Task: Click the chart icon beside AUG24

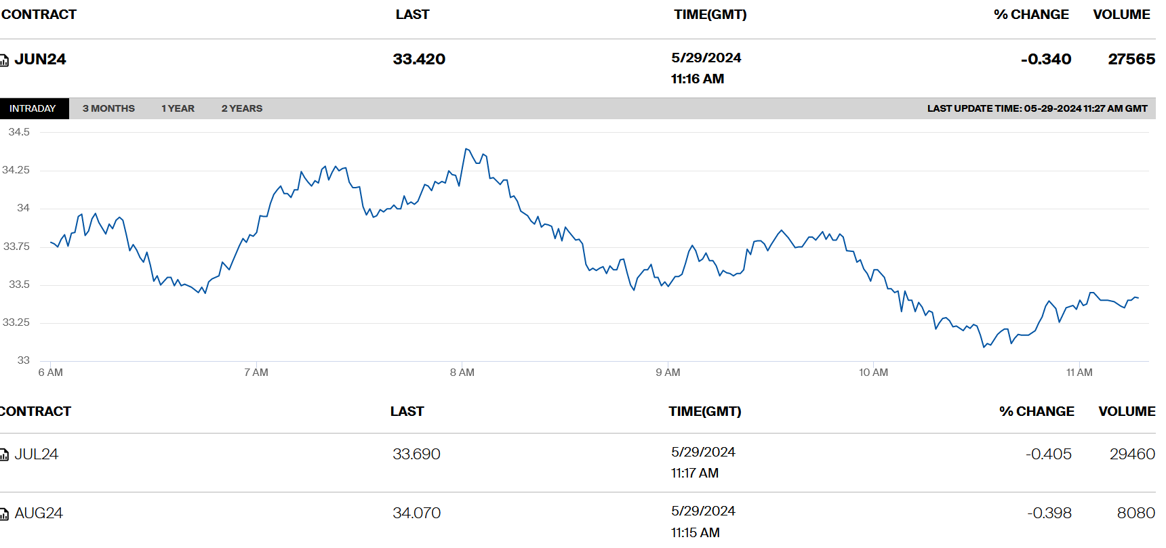Action: pos(4,514)
